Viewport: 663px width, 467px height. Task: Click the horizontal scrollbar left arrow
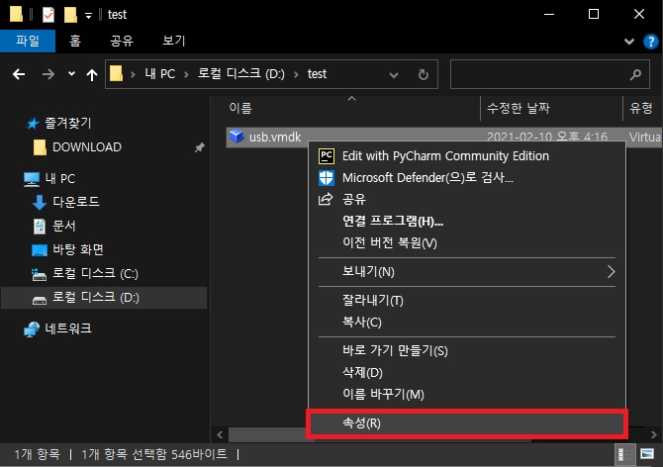click(220, 434)
